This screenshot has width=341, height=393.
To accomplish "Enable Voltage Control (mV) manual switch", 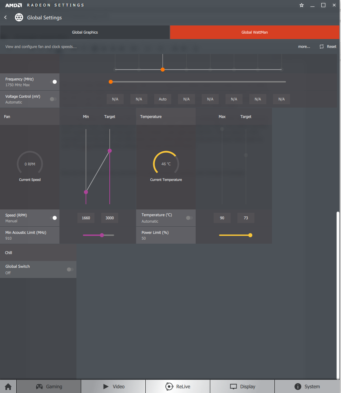I will [x=53, y=99].
